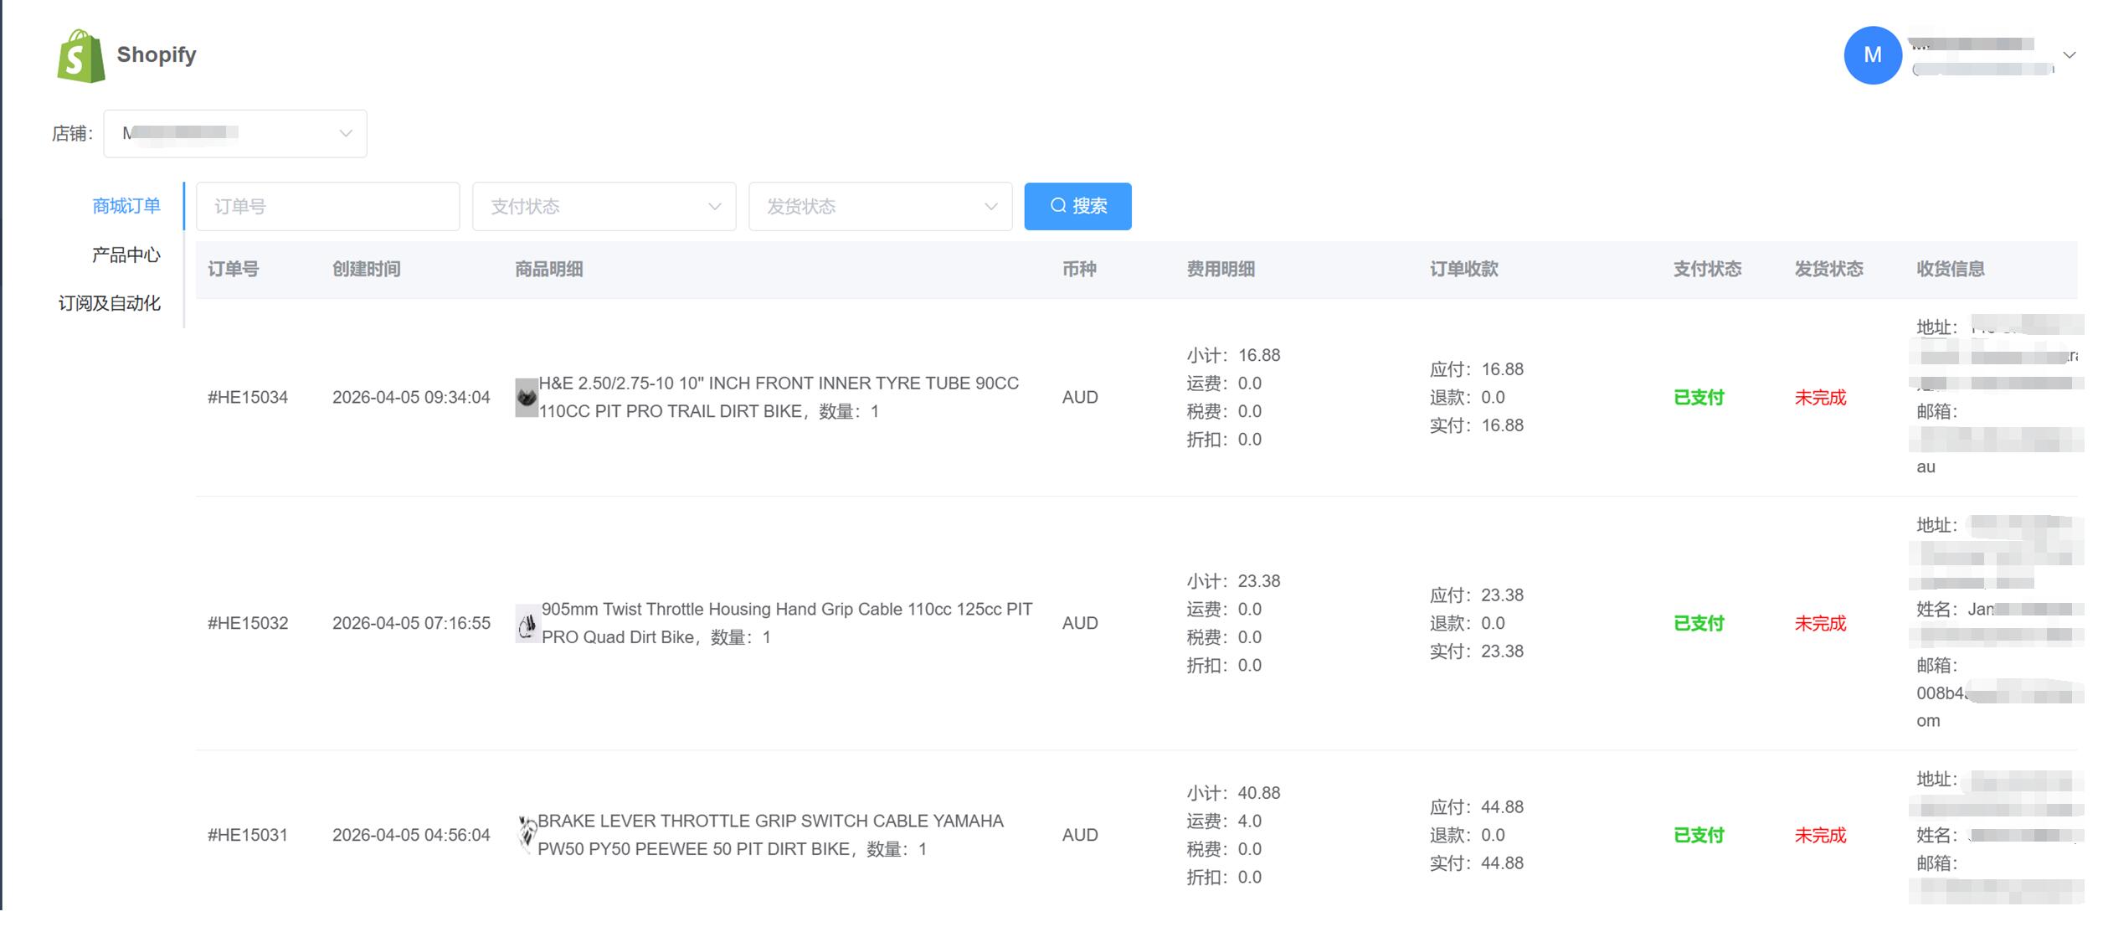2103x927 pixels.
Task: Click the 搜索 search button
Action: pyautogui.click(x=1077, y=206)
